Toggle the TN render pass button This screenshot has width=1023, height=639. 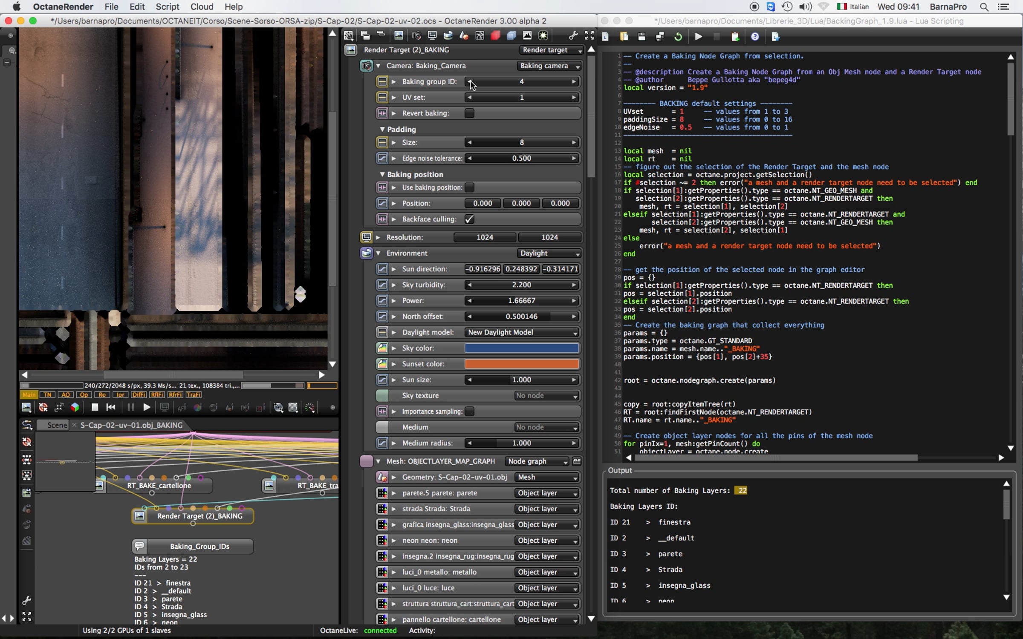click(x=47, y=395)
